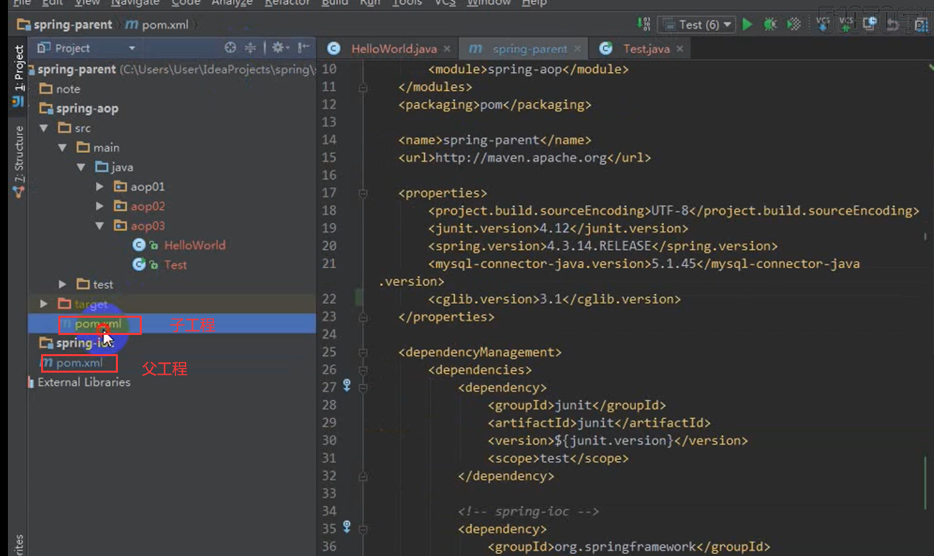Click the cglib.version 3.1 line
The height and width of the screenshot is (556, 934).
point(554,299)
